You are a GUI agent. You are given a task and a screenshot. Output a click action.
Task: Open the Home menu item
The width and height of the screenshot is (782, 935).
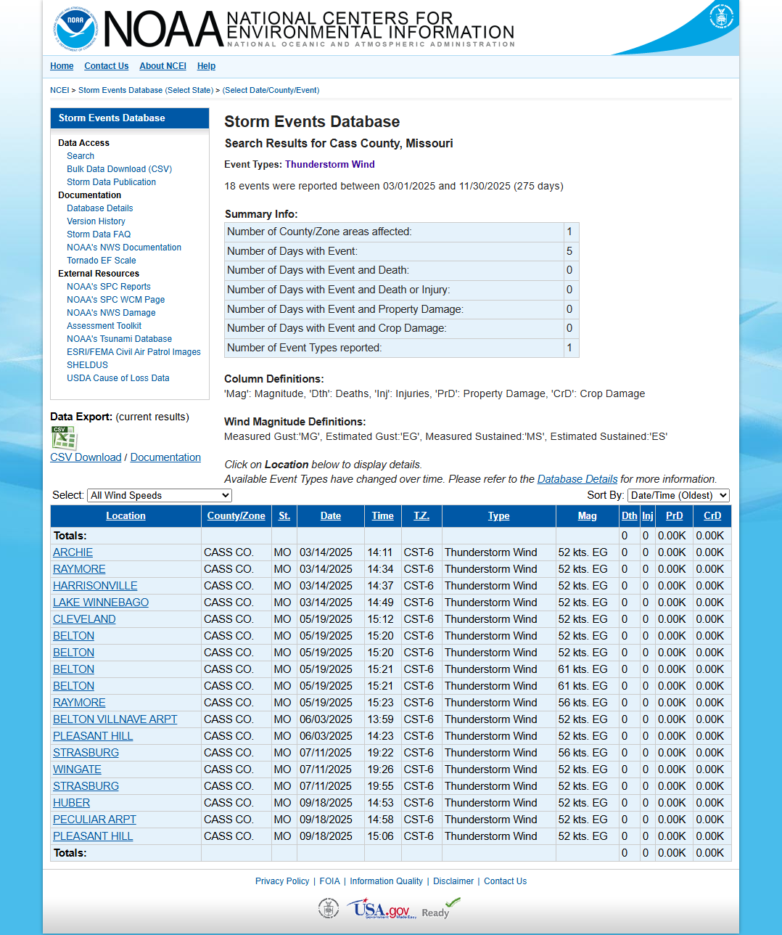pyautogui.click(x=62, y=66)
